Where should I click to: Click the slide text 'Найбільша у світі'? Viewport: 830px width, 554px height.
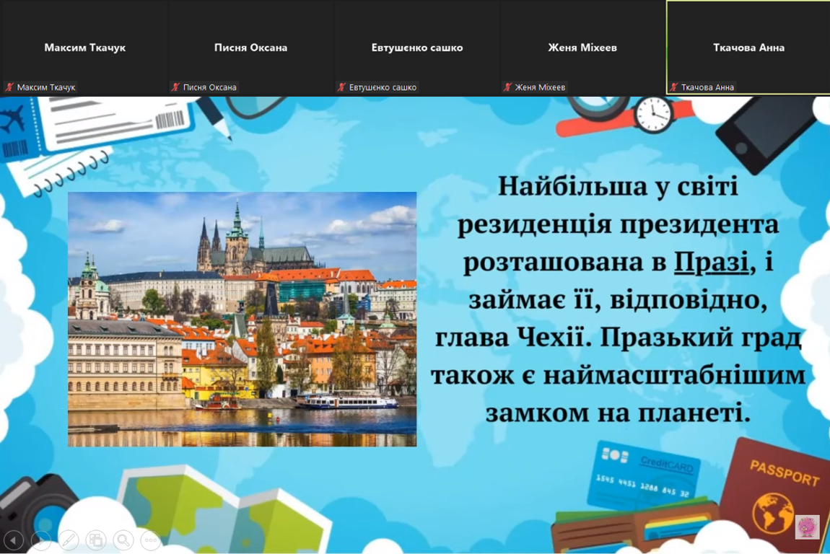618,186
